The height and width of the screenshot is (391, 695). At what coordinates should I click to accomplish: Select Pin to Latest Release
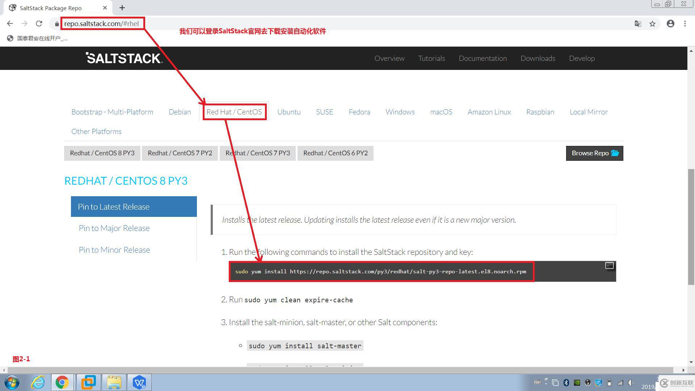pyautogui.click(x=134, y=207)
